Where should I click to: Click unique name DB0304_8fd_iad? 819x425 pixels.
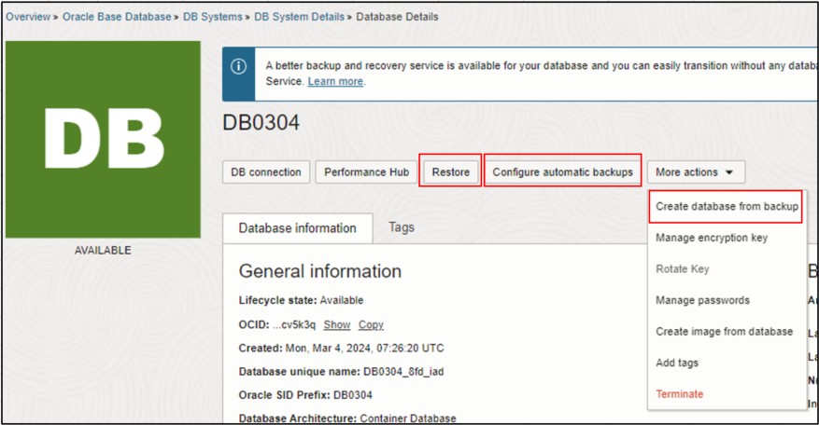pyautogui.click(x=403, y=372)
